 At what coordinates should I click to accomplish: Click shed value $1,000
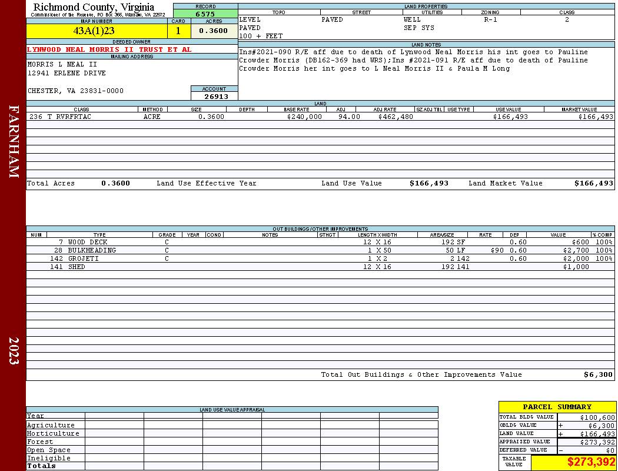[x=576, y=267]
